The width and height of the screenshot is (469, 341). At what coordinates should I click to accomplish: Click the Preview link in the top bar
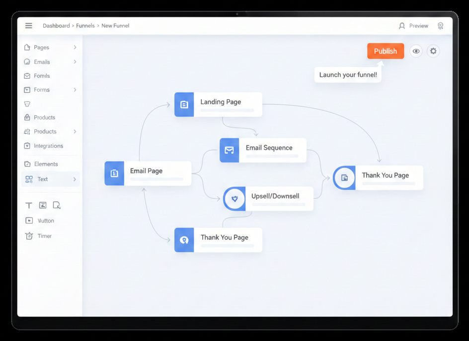pos(419,26)
